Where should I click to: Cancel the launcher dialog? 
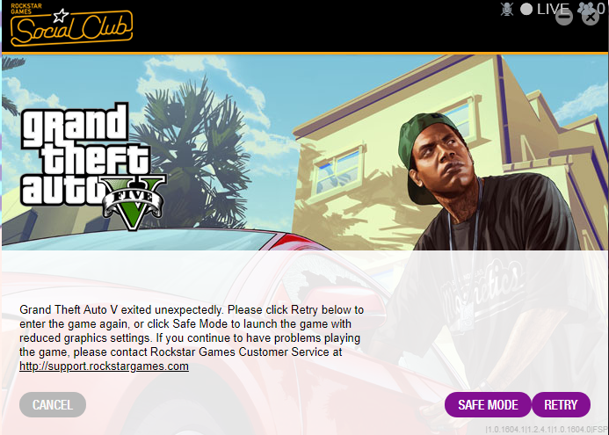pyautogui.click(x=53, y=405)
